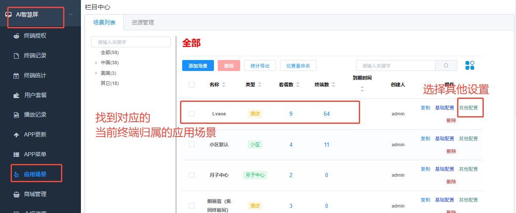
Task: Click the search magnifier icon button
Action: pos(446,66)
